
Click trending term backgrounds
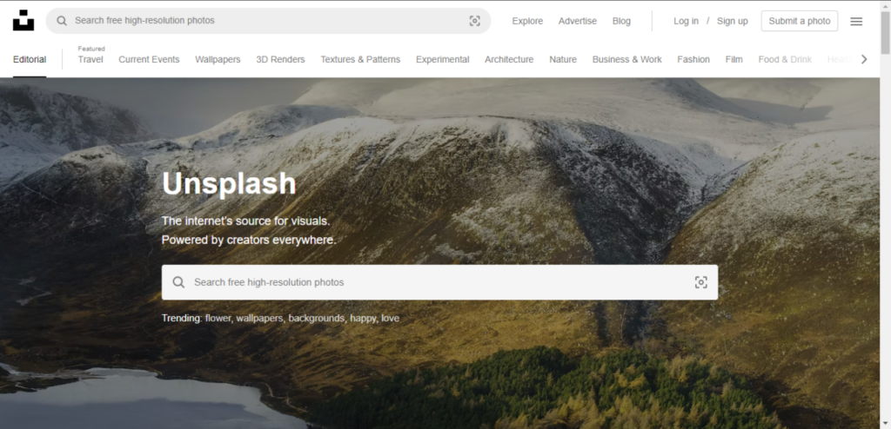[x=317, y=319]
